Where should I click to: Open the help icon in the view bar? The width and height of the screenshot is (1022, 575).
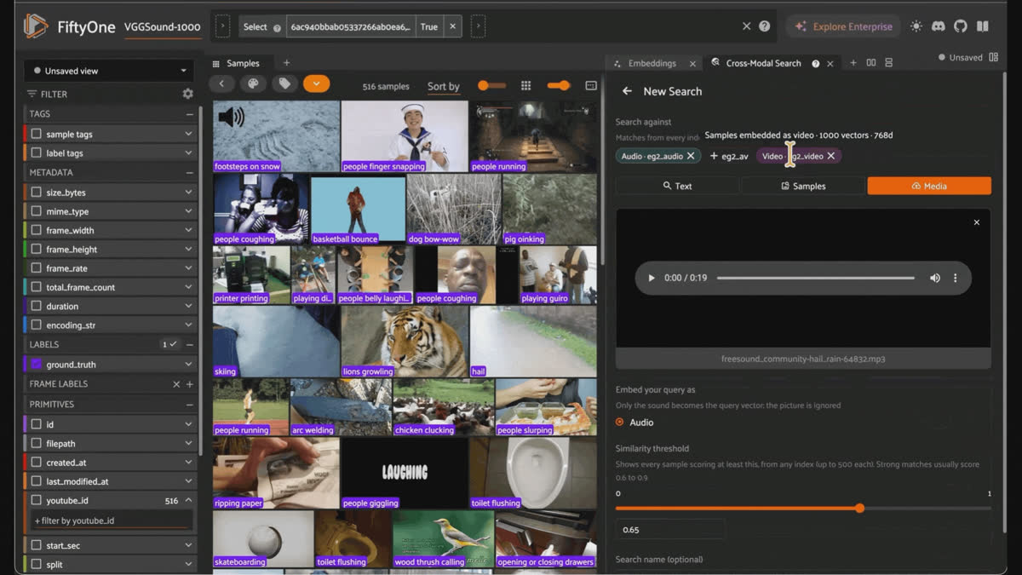[x=765, y=26]
